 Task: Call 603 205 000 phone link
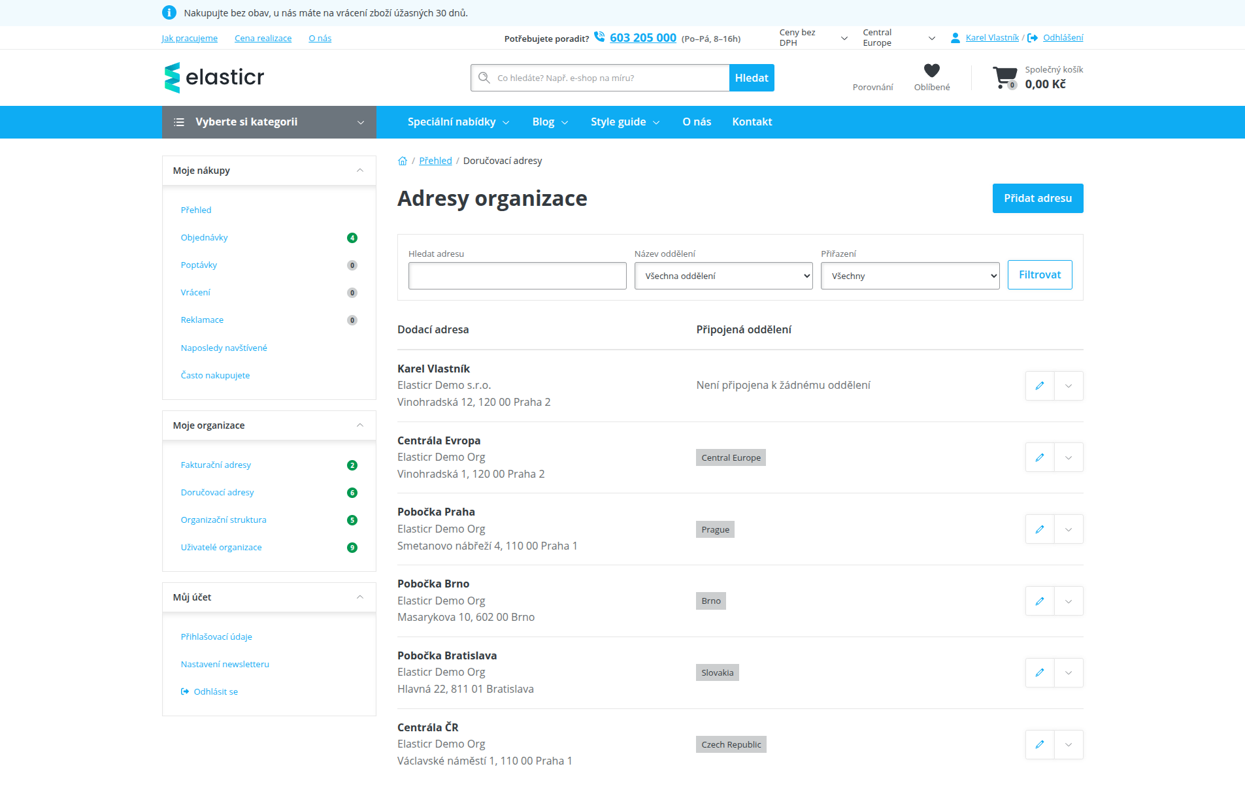643,38
